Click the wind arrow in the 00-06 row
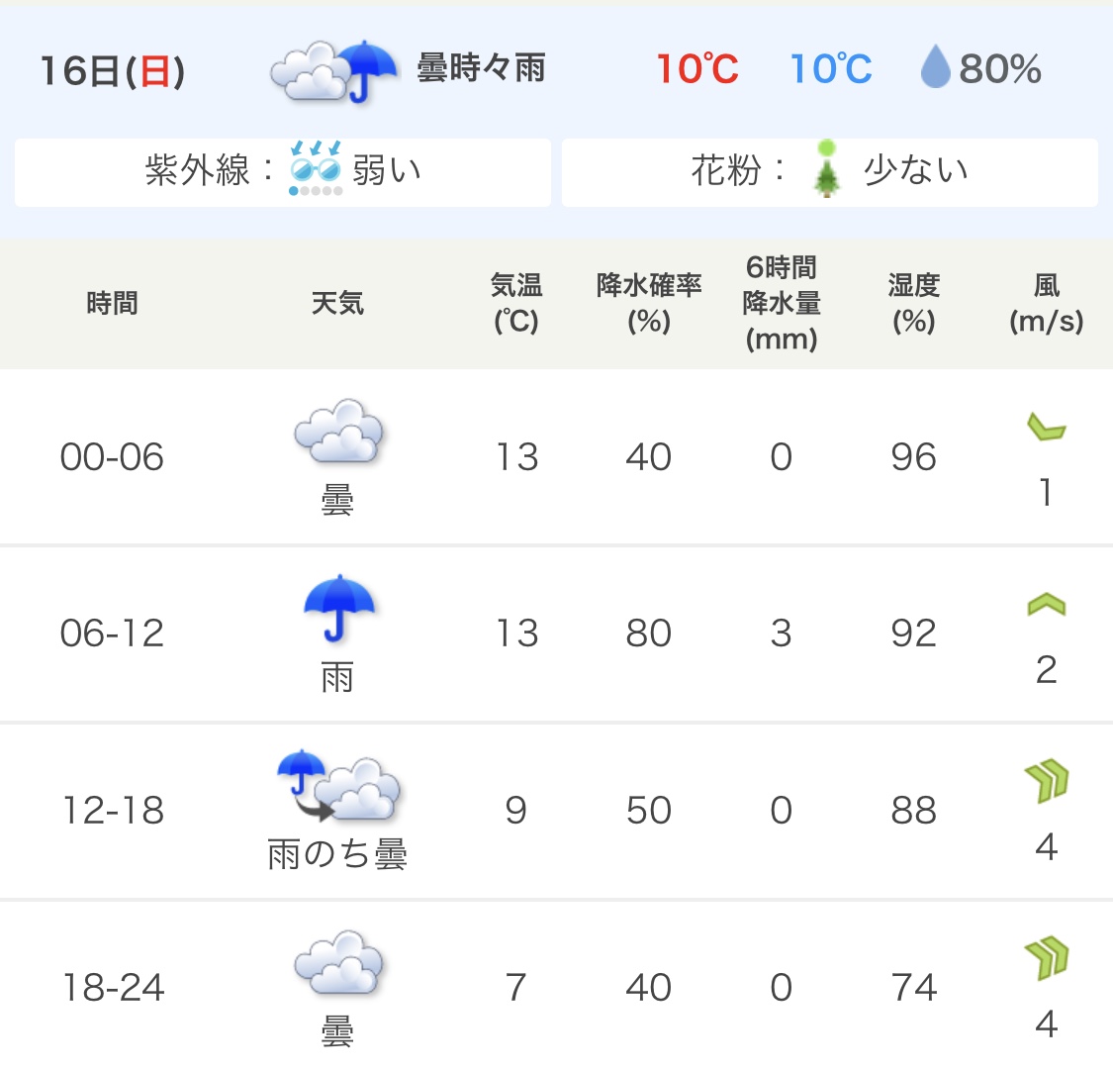The height and width of the screenshot is (1072, 1113). 1047,427
